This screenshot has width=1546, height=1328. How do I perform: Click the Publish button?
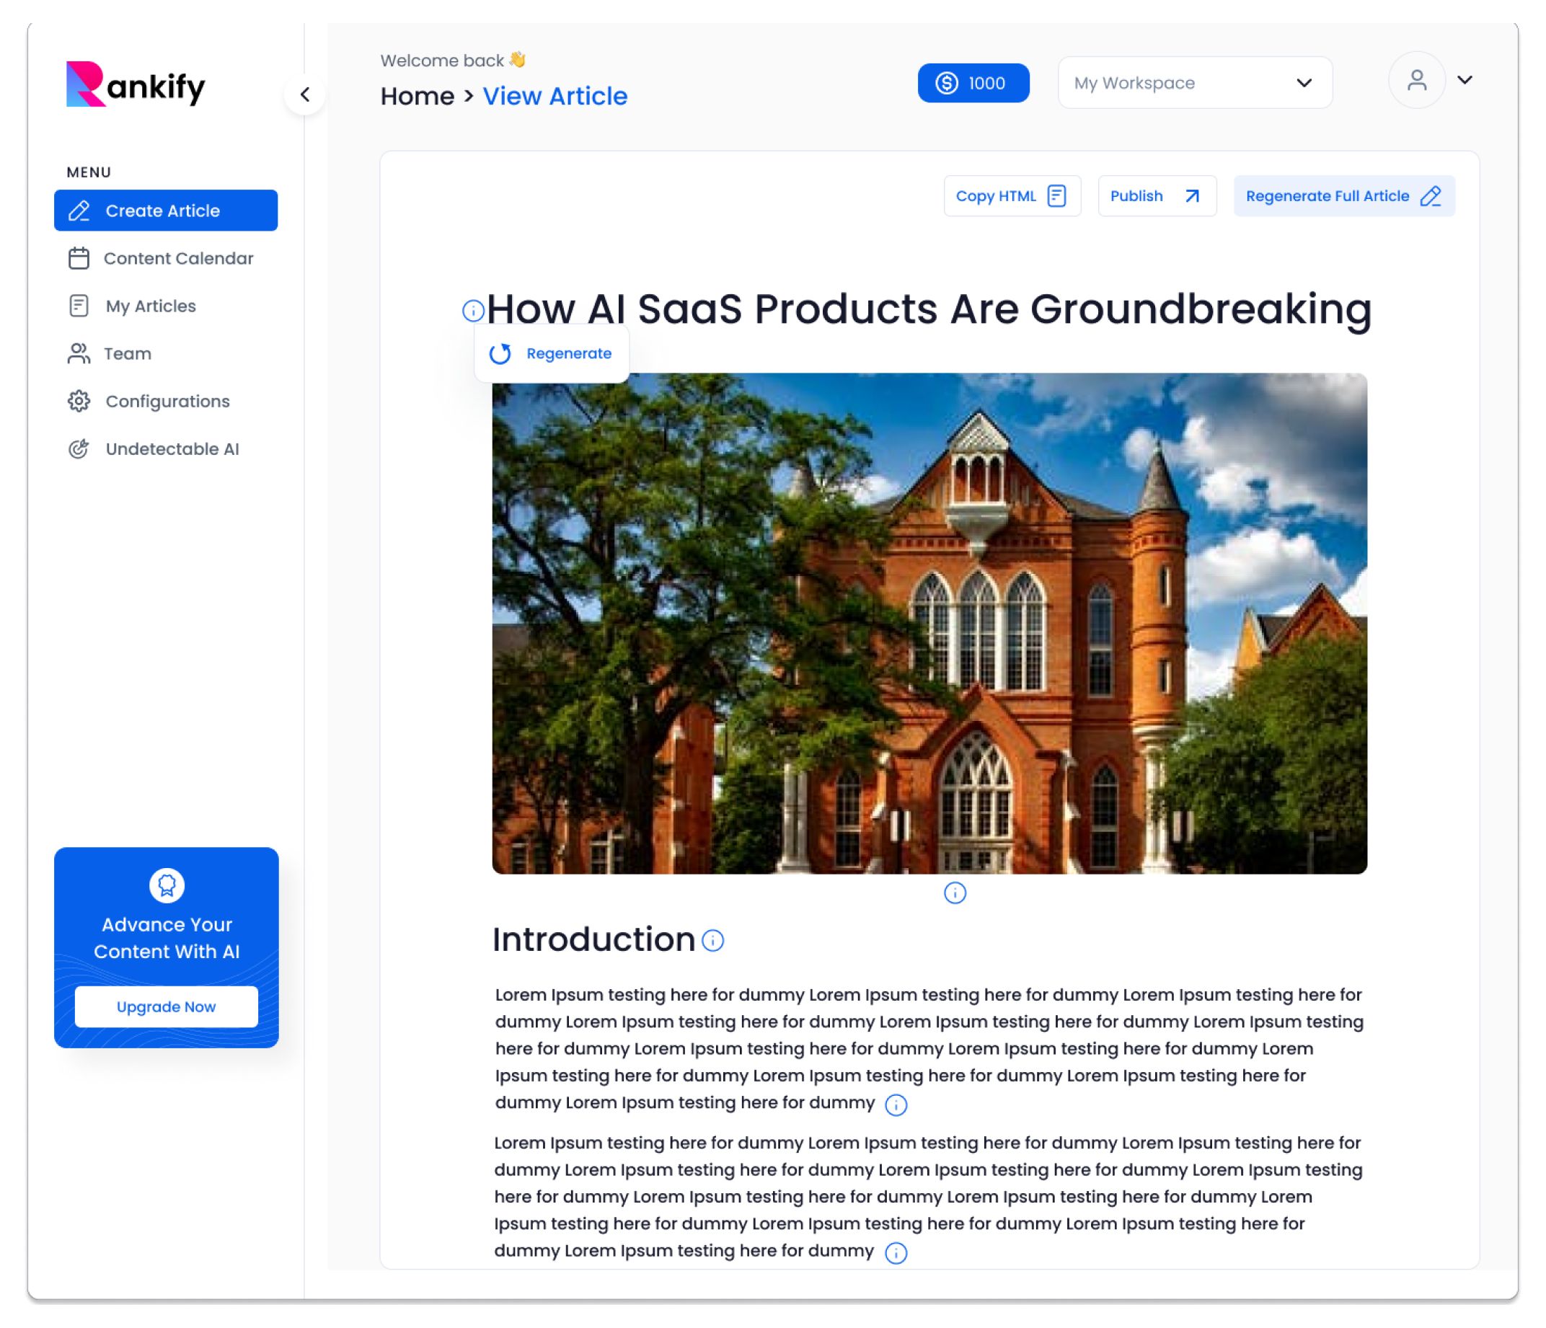(x=1156, y=195)
